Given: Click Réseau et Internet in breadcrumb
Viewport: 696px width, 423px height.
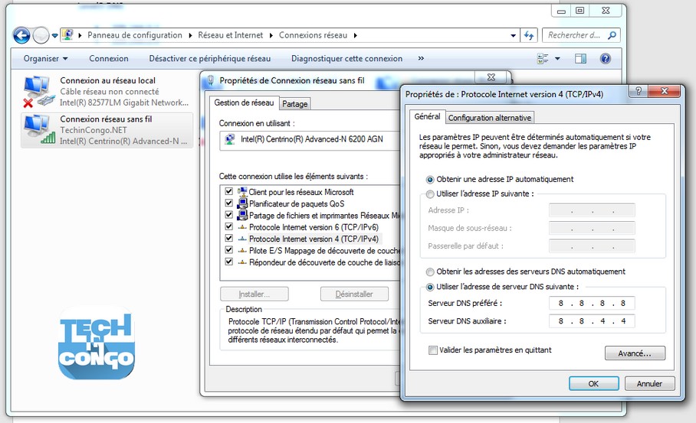Looking at the screenshot, I should pos(231,35).
